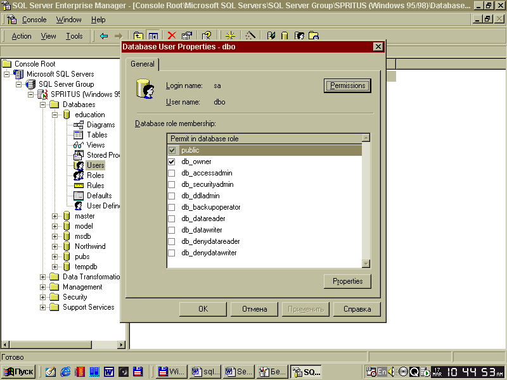This screenshot has width=507, height=380.
Task: Expand the msdb database
Action: 55,236
